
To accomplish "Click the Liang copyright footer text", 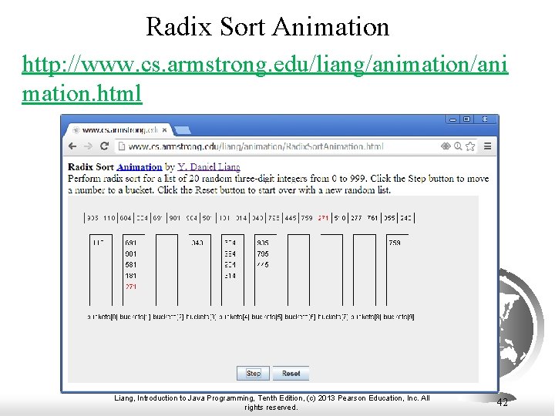I will pos(272,403).
